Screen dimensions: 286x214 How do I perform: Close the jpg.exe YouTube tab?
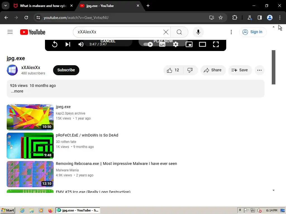pyautogui.click(x=138, y=6)
